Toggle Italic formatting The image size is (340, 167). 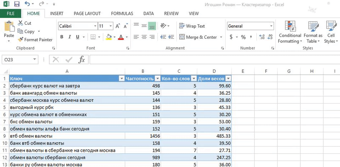pyautogui.click(x=70, y=37)
